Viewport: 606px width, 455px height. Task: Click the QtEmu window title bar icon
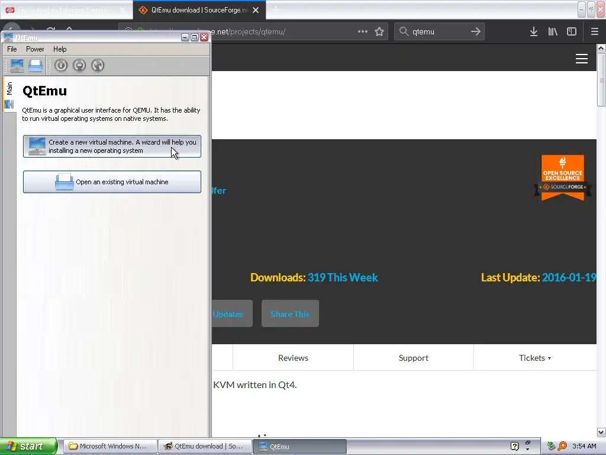click(x=8, y=37)
